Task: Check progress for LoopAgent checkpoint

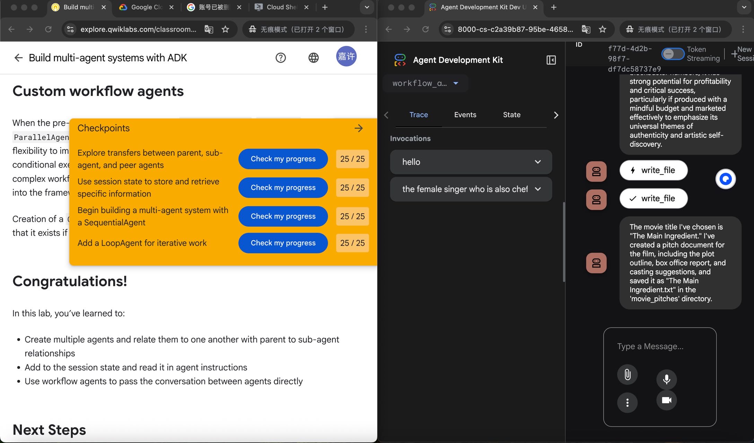Action: click(x=283, y=243)
